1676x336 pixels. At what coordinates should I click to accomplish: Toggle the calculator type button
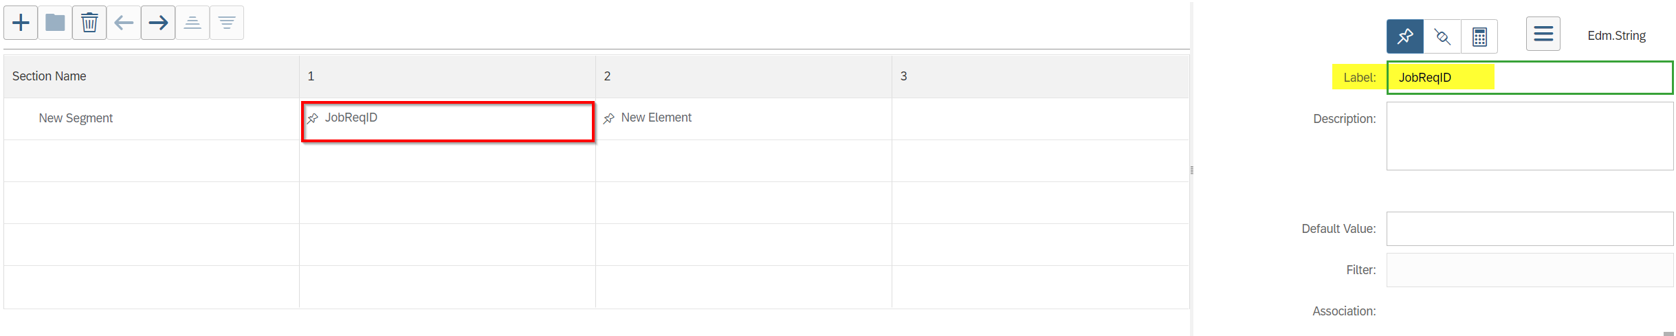[1479, 36]
